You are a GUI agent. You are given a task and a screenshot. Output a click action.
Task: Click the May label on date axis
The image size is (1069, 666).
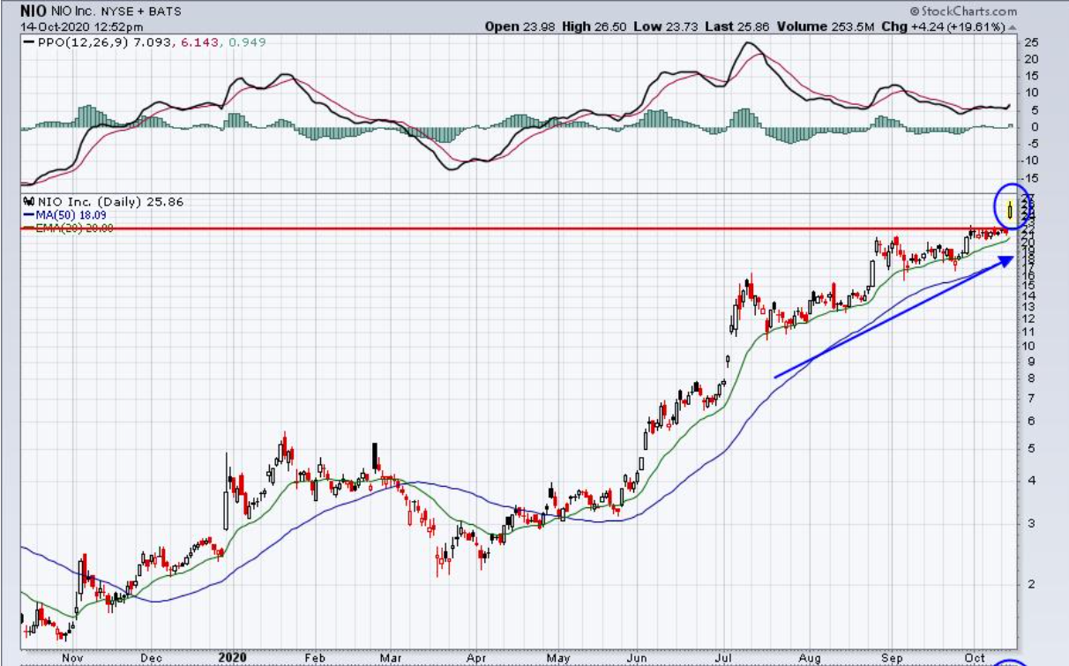click(x=559, y=658)
